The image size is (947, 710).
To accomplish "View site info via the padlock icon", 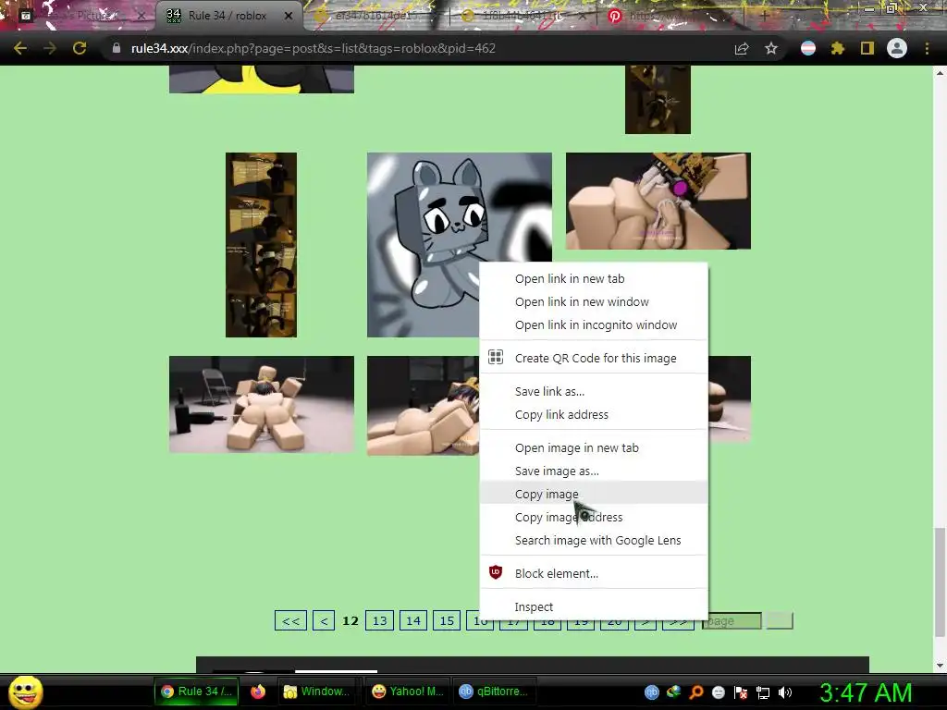I will [x=117, y=48].
